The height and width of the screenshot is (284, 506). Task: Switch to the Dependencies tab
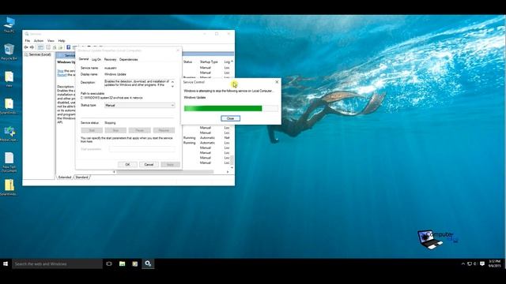(x=128, y=60)
